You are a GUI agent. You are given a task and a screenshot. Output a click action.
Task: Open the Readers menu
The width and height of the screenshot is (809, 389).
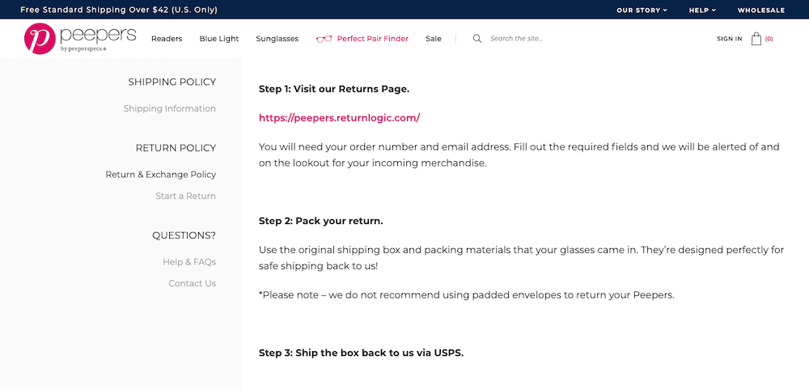(167, 39)
